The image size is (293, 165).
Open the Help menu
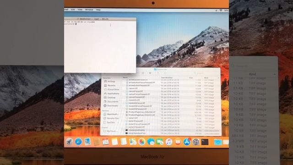pyautogui.click(x=98, y=10)
